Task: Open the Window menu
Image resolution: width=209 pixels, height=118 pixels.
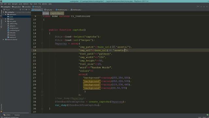Action: point(45,4)
